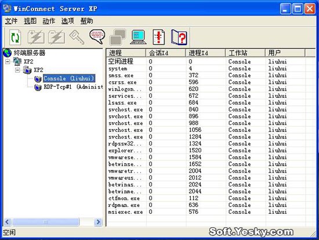Click the computer monitor toolbar icon
This screenshot has height=240, width=319.
coord(139,37)
